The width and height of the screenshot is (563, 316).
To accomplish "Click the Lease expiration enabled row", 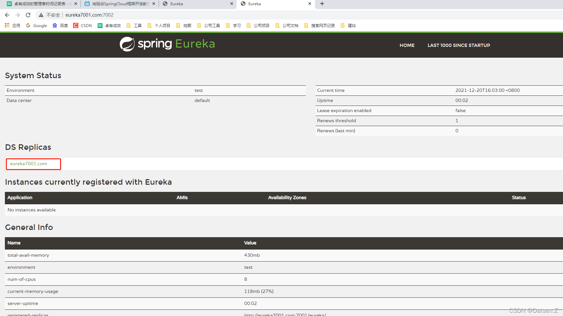I will [x=439, y=110].
